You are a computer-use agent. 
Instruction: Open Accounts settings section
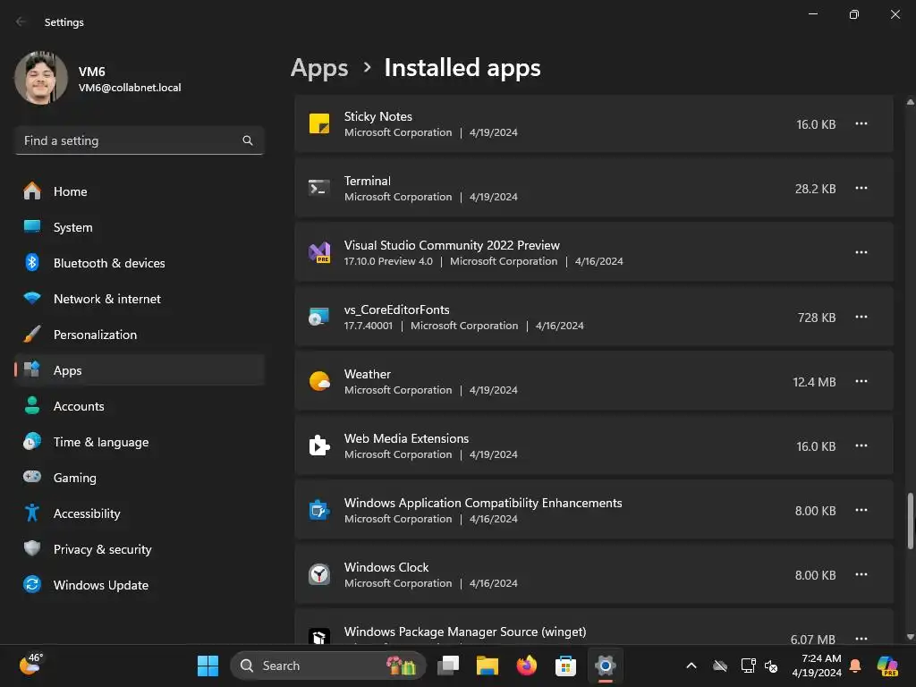point(79,406)
